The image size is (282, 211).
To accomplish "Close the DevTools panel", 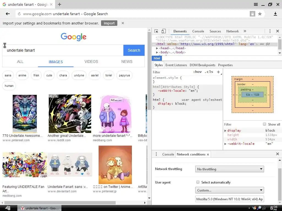I will point(278,31).
